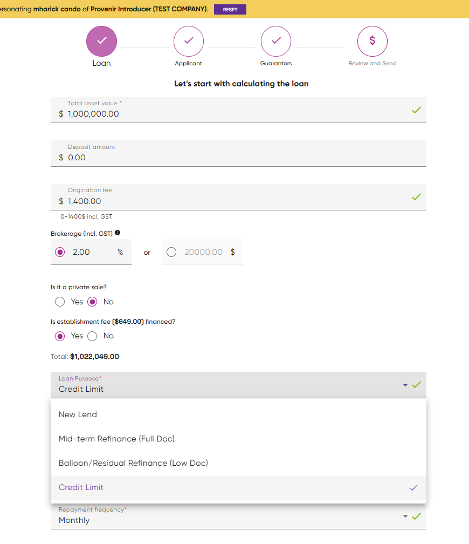Collapse the Loan Purpose dropdown arrow

405,385
